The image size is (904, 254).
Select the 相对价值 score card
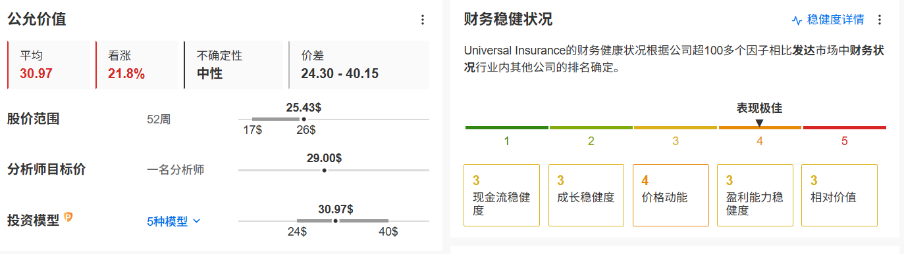click(839, 195)
